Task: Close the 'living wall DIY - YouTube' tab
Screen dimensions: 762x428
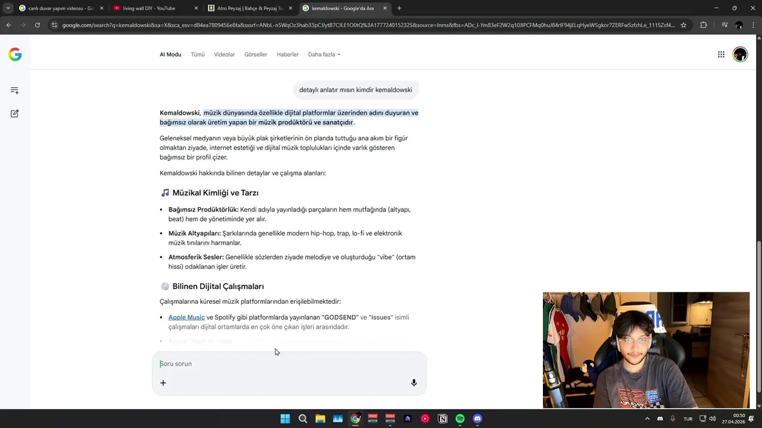Action: coord(196,8)
